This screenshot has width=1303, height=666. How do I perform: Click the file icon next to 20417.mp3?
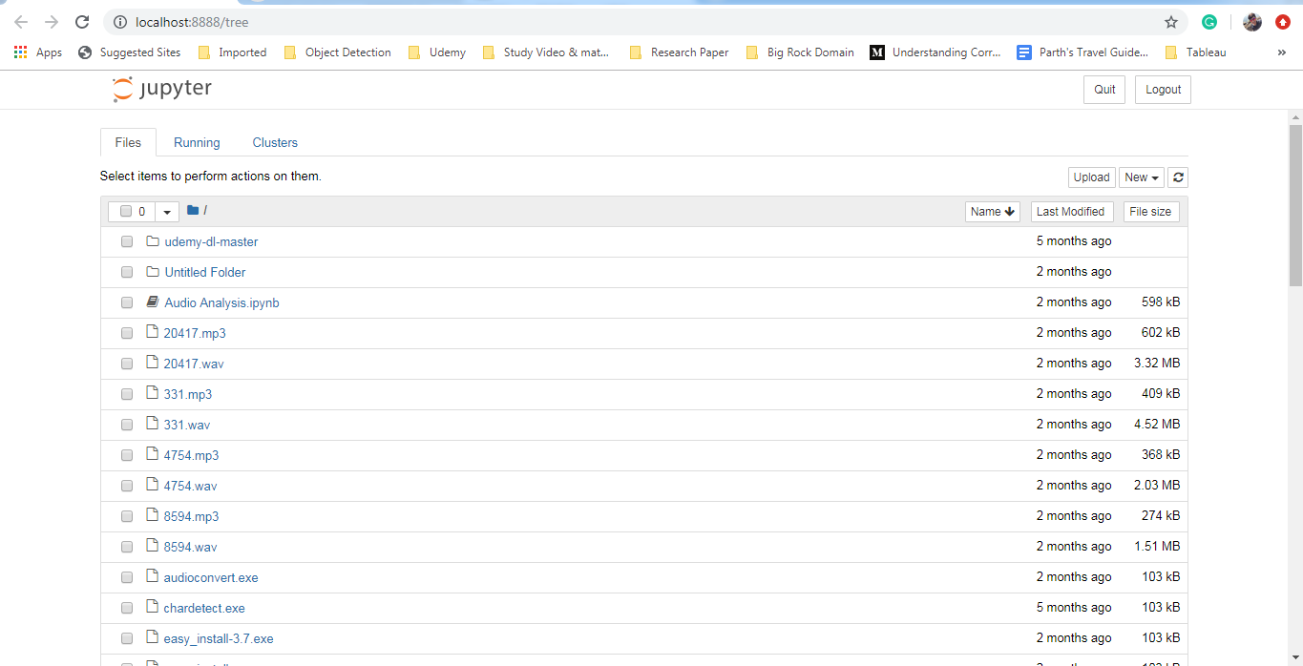click(x=152, y=332)
